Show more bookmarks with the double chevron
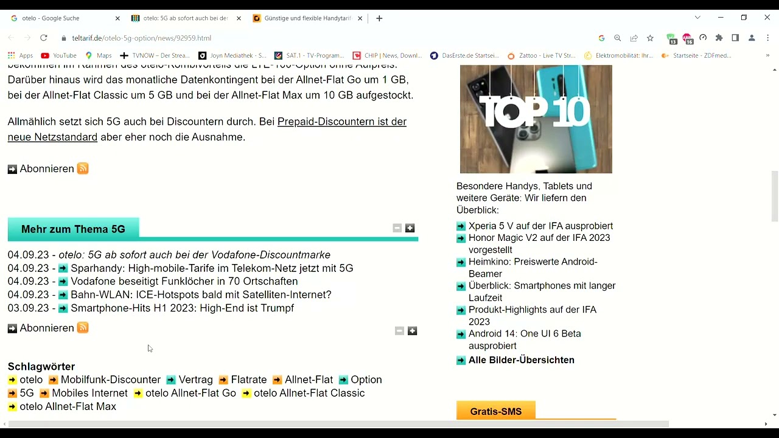Image resolution: width=779 pixels, height=438 pixels. [x=767, y=55]
